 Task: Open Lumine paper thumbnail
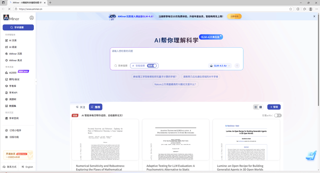(x=246, y=140)
